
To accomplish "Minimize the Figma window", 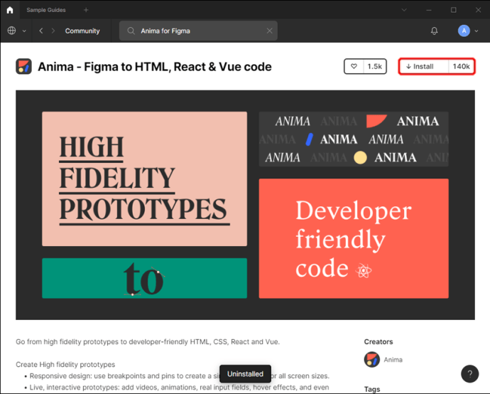I will coord(429,10).
